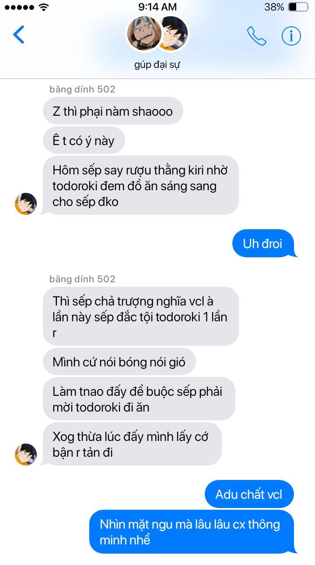Select the 'Nhìn mặt ngu mà lâu lâu' message
Viewport: 315px width, 565px height.
coord(193,532)
